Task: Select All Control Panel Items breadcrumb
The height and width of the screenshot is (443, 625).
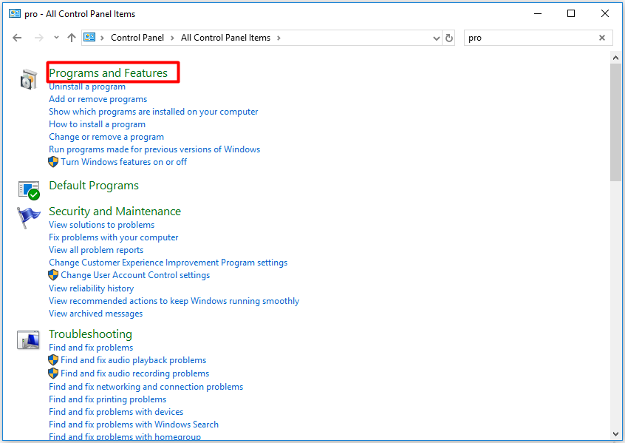Action: click(x=225, y=38)
